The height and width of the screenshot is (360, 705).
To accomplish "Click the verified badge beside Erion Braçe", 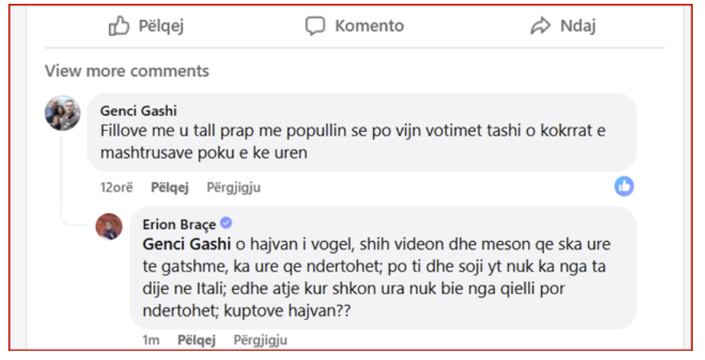I will pyautogui.click(x=226, y=223).
